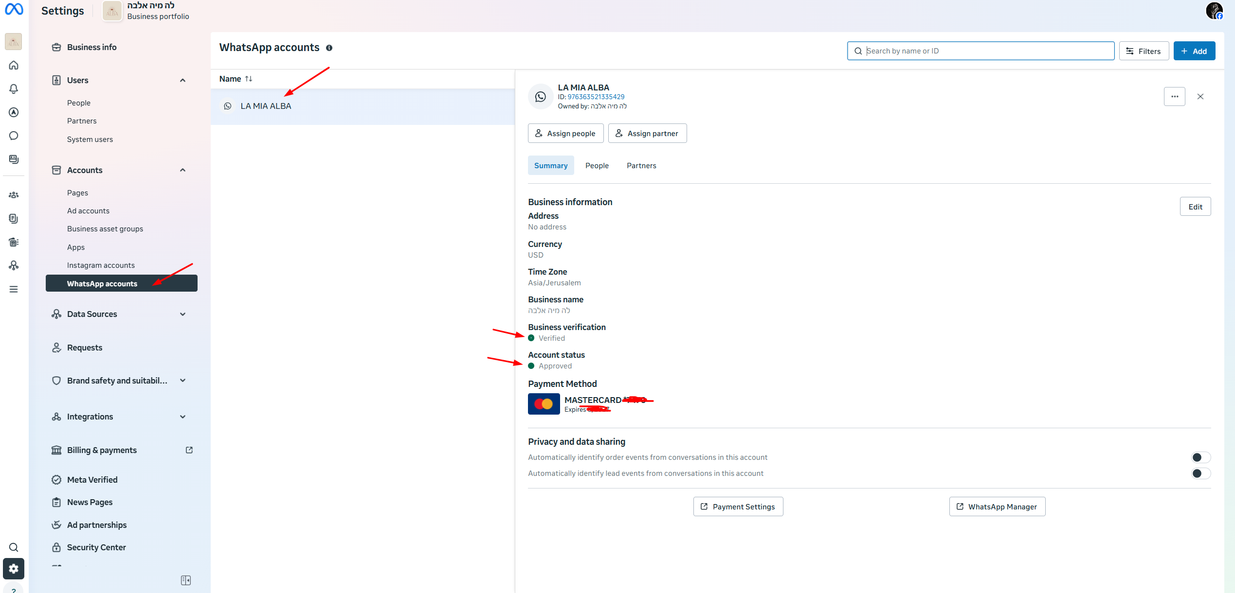This screenshot has height=593, width=1235.
Task: Focus the Search by name or ID field
Action: [981, 51]
